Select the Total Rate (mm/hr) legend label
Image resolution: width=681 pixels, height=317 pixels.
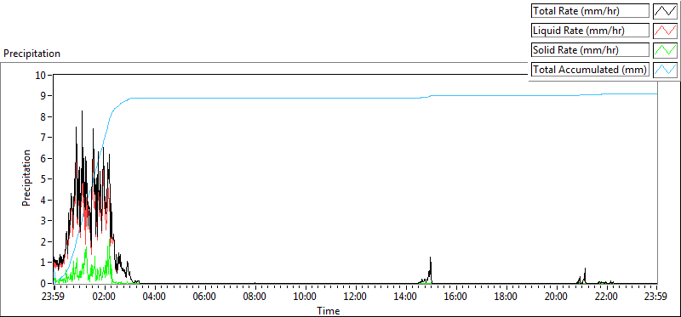(x=590, y=11)
